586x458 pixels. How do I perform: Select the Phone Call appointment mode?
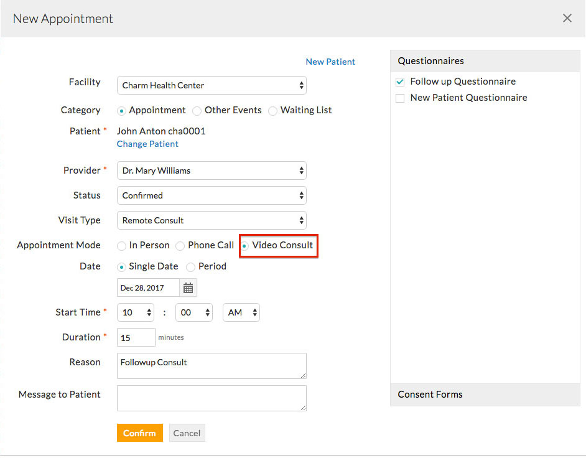point(180,245)
